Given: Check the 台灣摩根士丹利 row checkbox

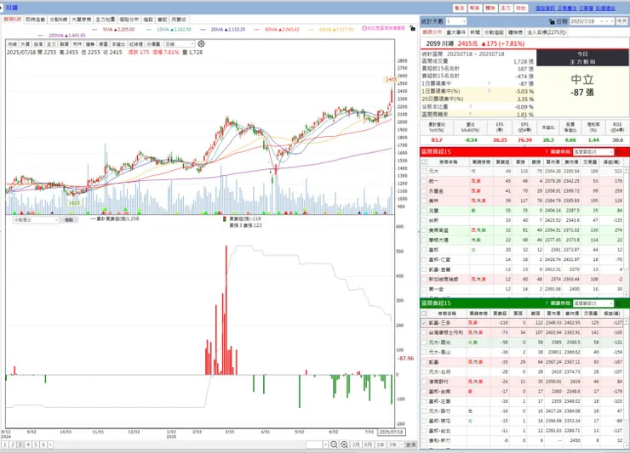Looking at the screenshot, I should (424, 332).
